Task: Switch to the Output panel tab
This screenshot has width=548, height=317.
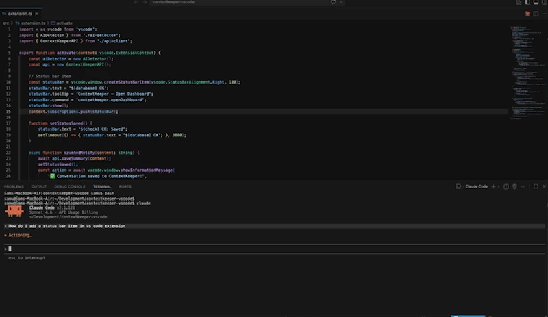Action: click(x=39, y=187)
